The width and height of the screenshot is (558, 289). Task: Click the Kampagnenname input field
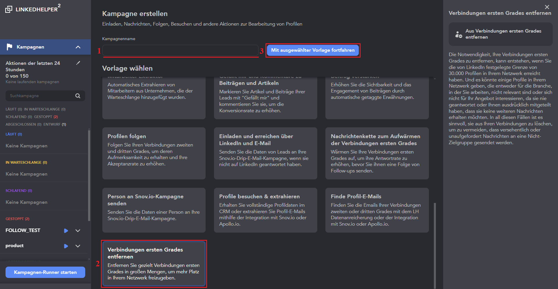pos(180,50)
